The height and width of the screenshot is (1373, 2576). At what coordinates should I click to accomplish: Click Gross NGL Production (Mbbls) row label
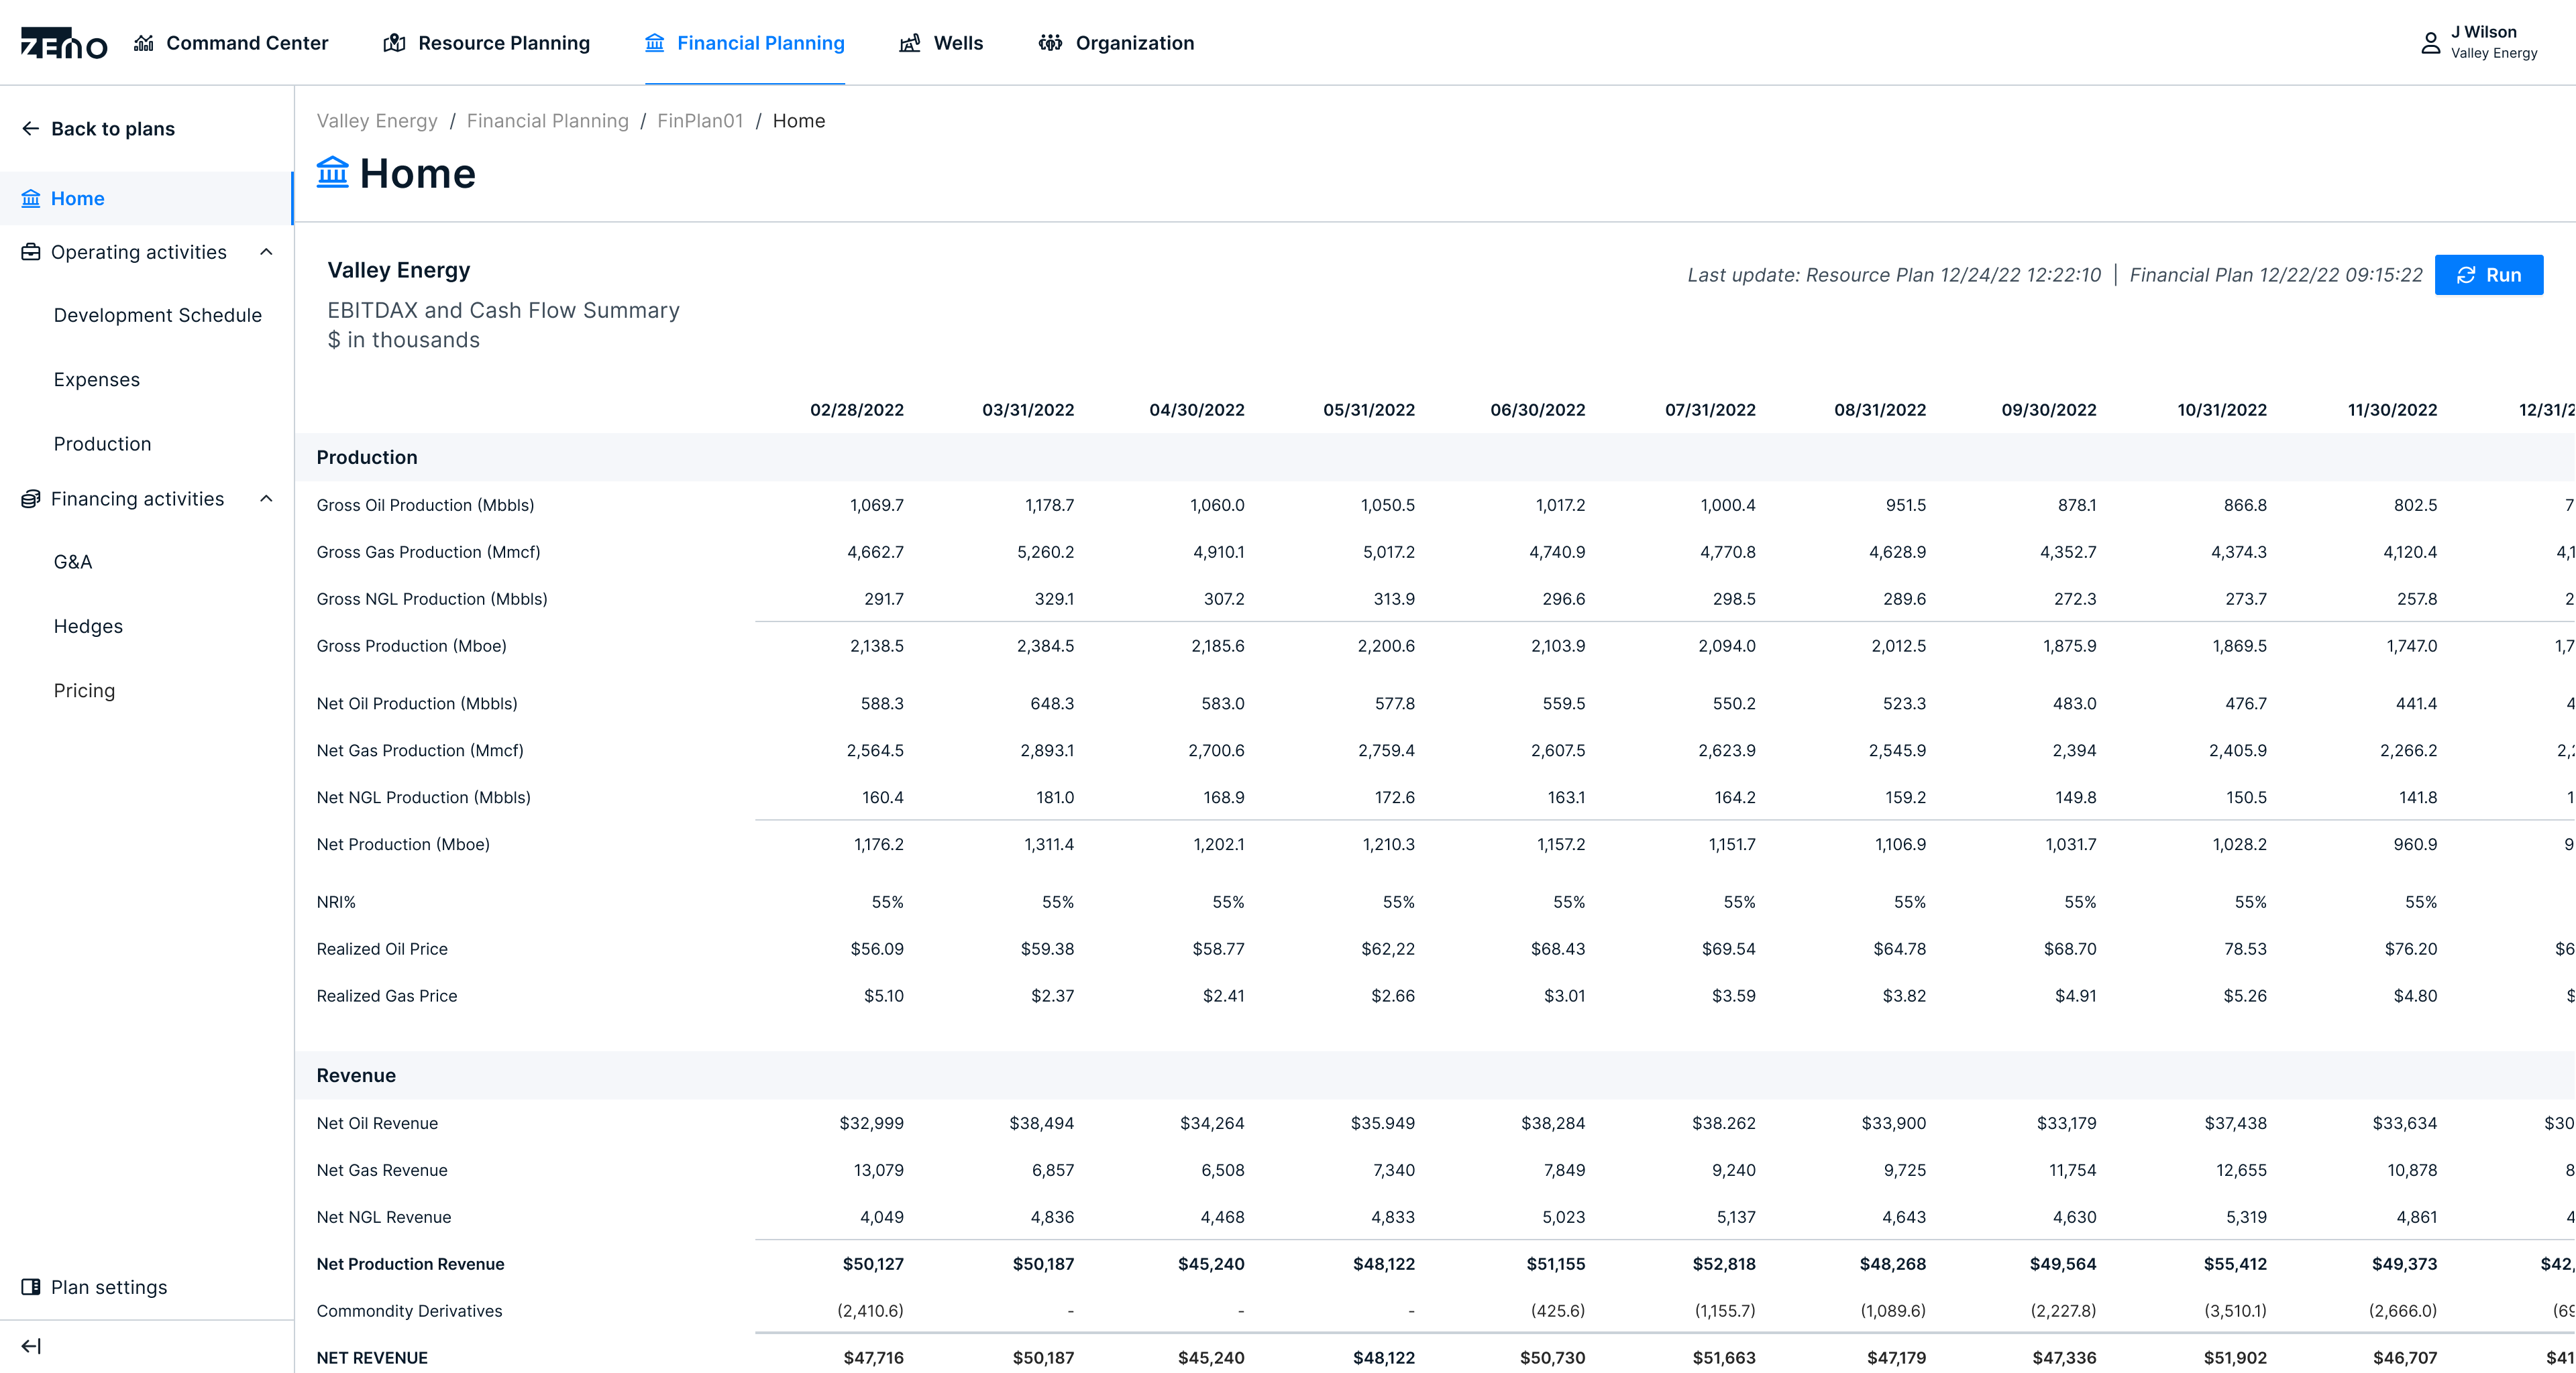tap(432, 599)
